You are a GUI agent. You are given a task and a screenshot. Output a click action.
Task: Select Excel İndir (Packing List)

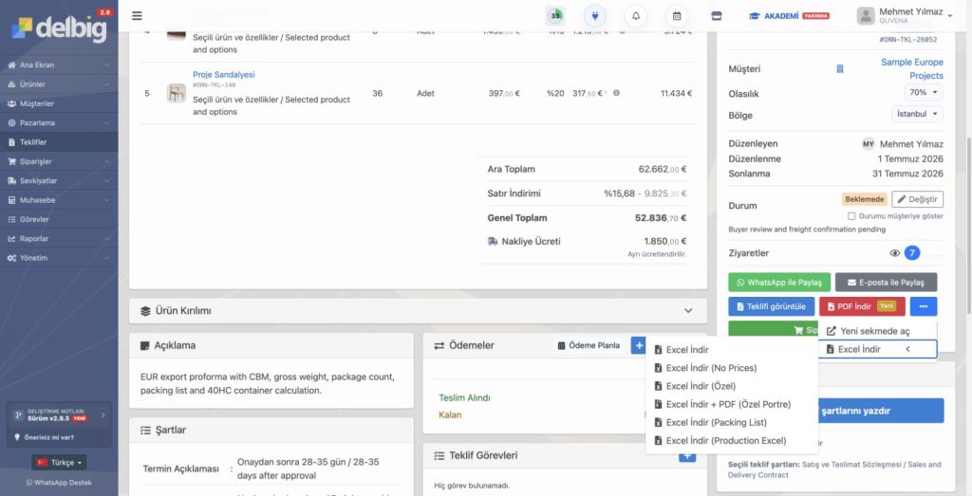[732, 422]
